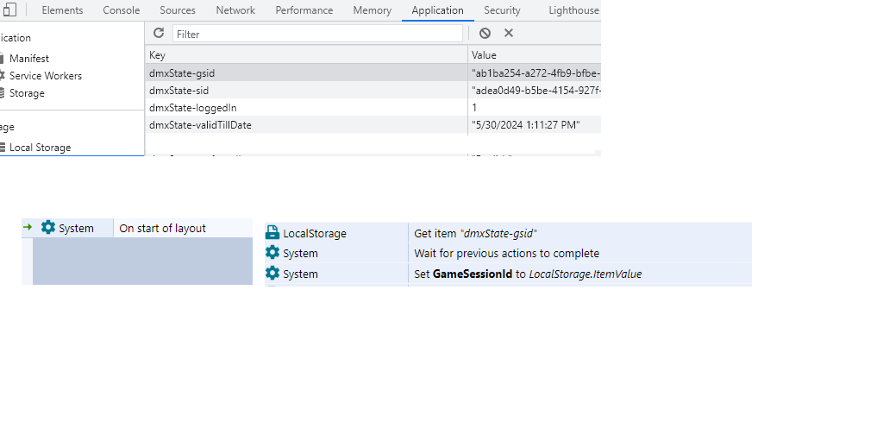Viewport: 883px width, 435px height.
Task: Switch to the Lighthouse tab
Action: click(x=573, y=10)
